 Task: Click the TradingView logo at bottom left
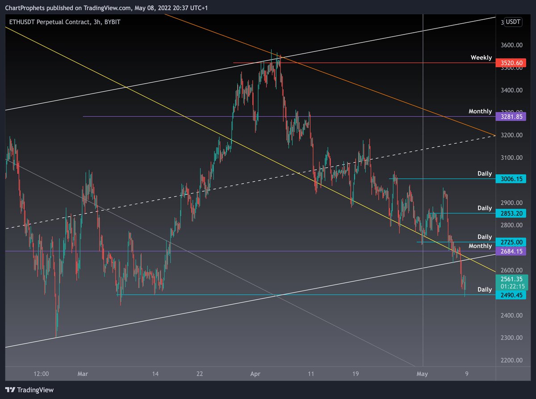coord(29,390)
